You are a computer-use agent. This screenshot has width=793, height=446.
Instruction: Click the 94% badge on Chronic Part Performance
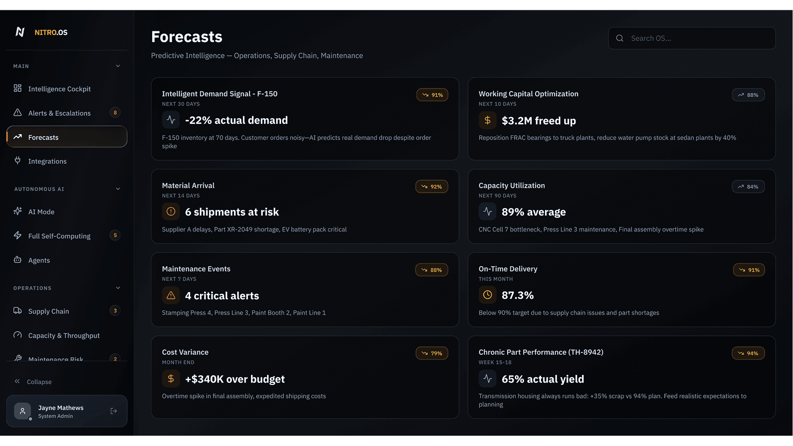(x=748, y=353)
